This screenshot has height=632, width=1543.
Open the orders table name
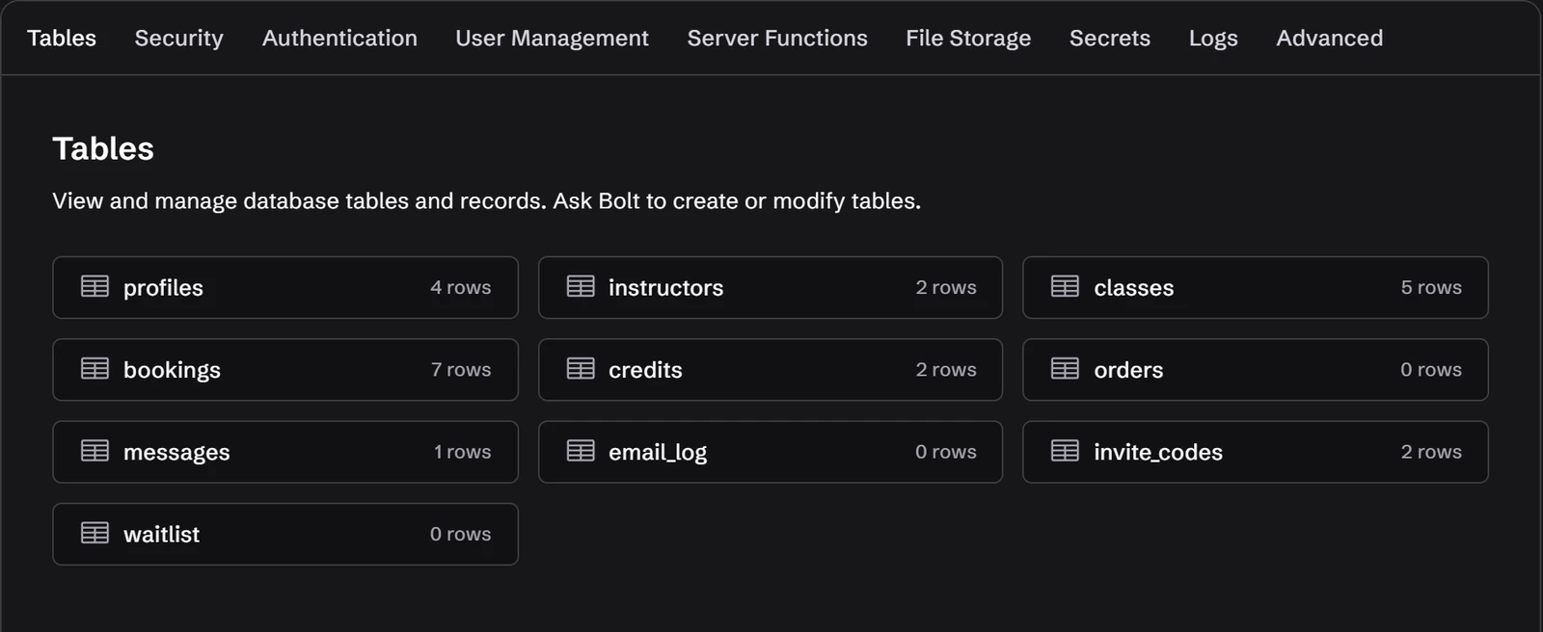[1128, 369]
